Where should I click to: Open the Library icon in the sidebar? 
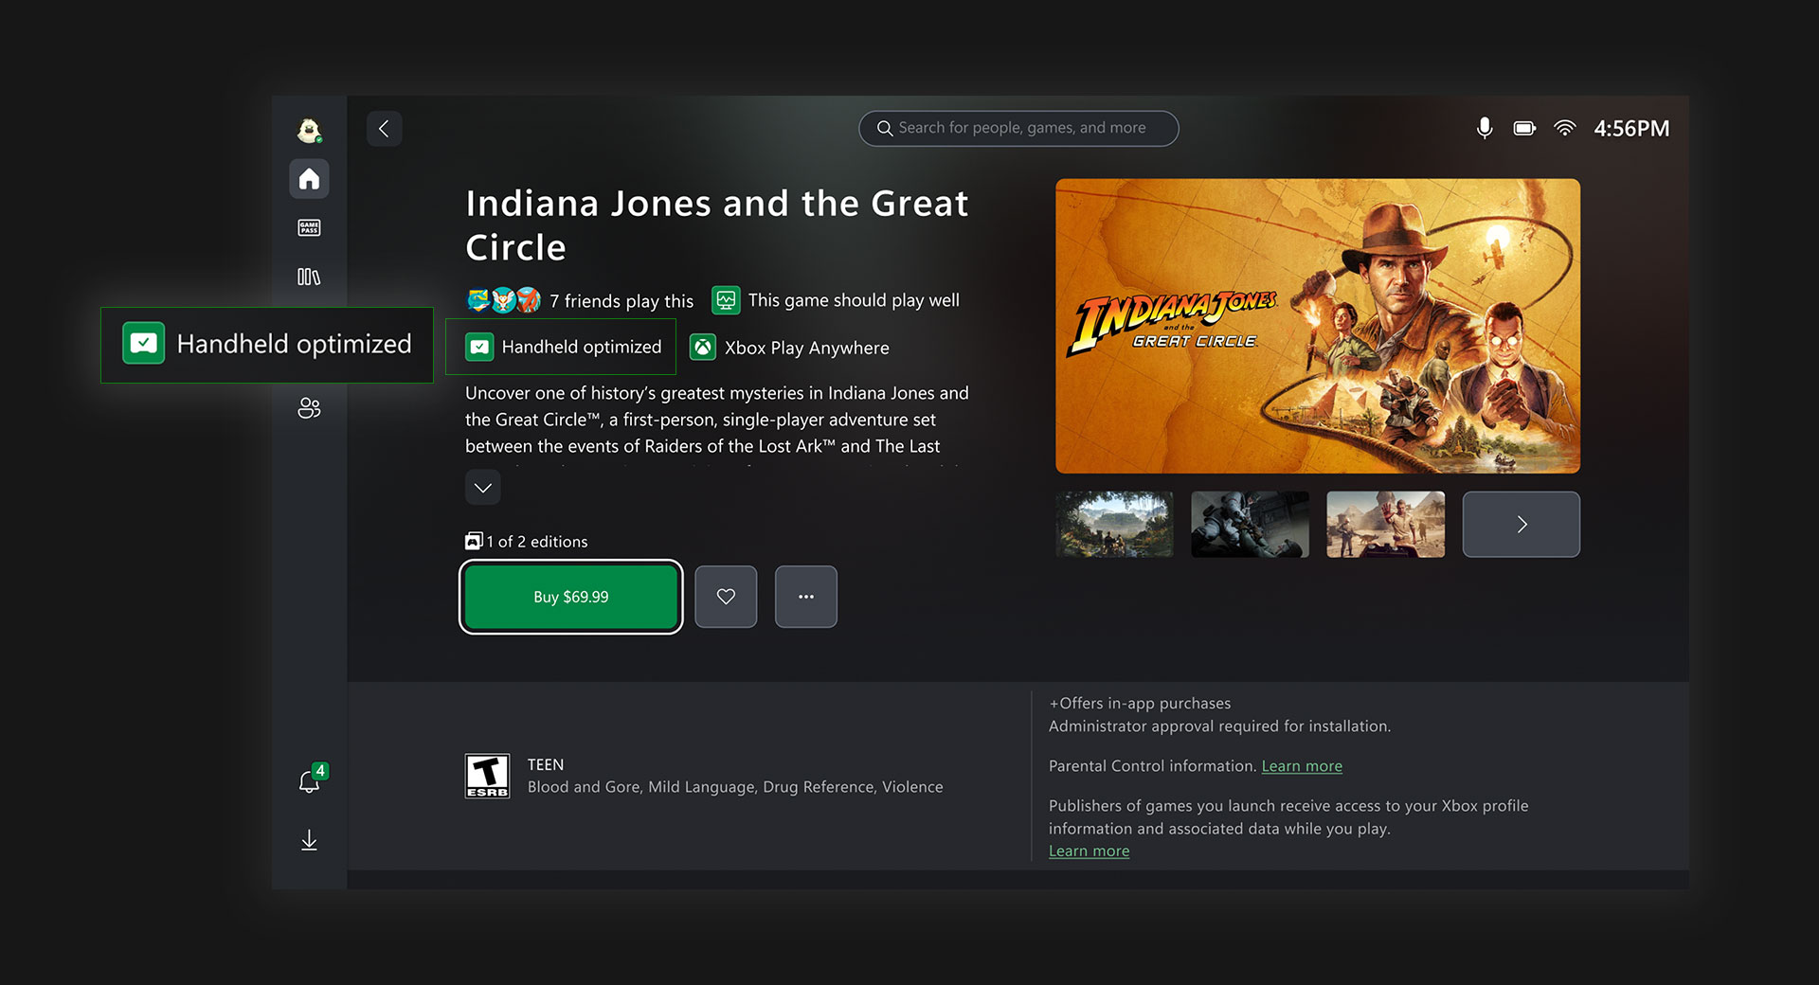point(308,277)
